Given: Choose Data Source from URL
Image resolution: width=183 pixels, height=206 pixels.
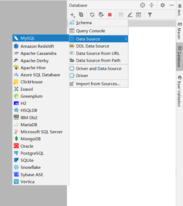Looking at the screenshot, I should coord(98,53).
